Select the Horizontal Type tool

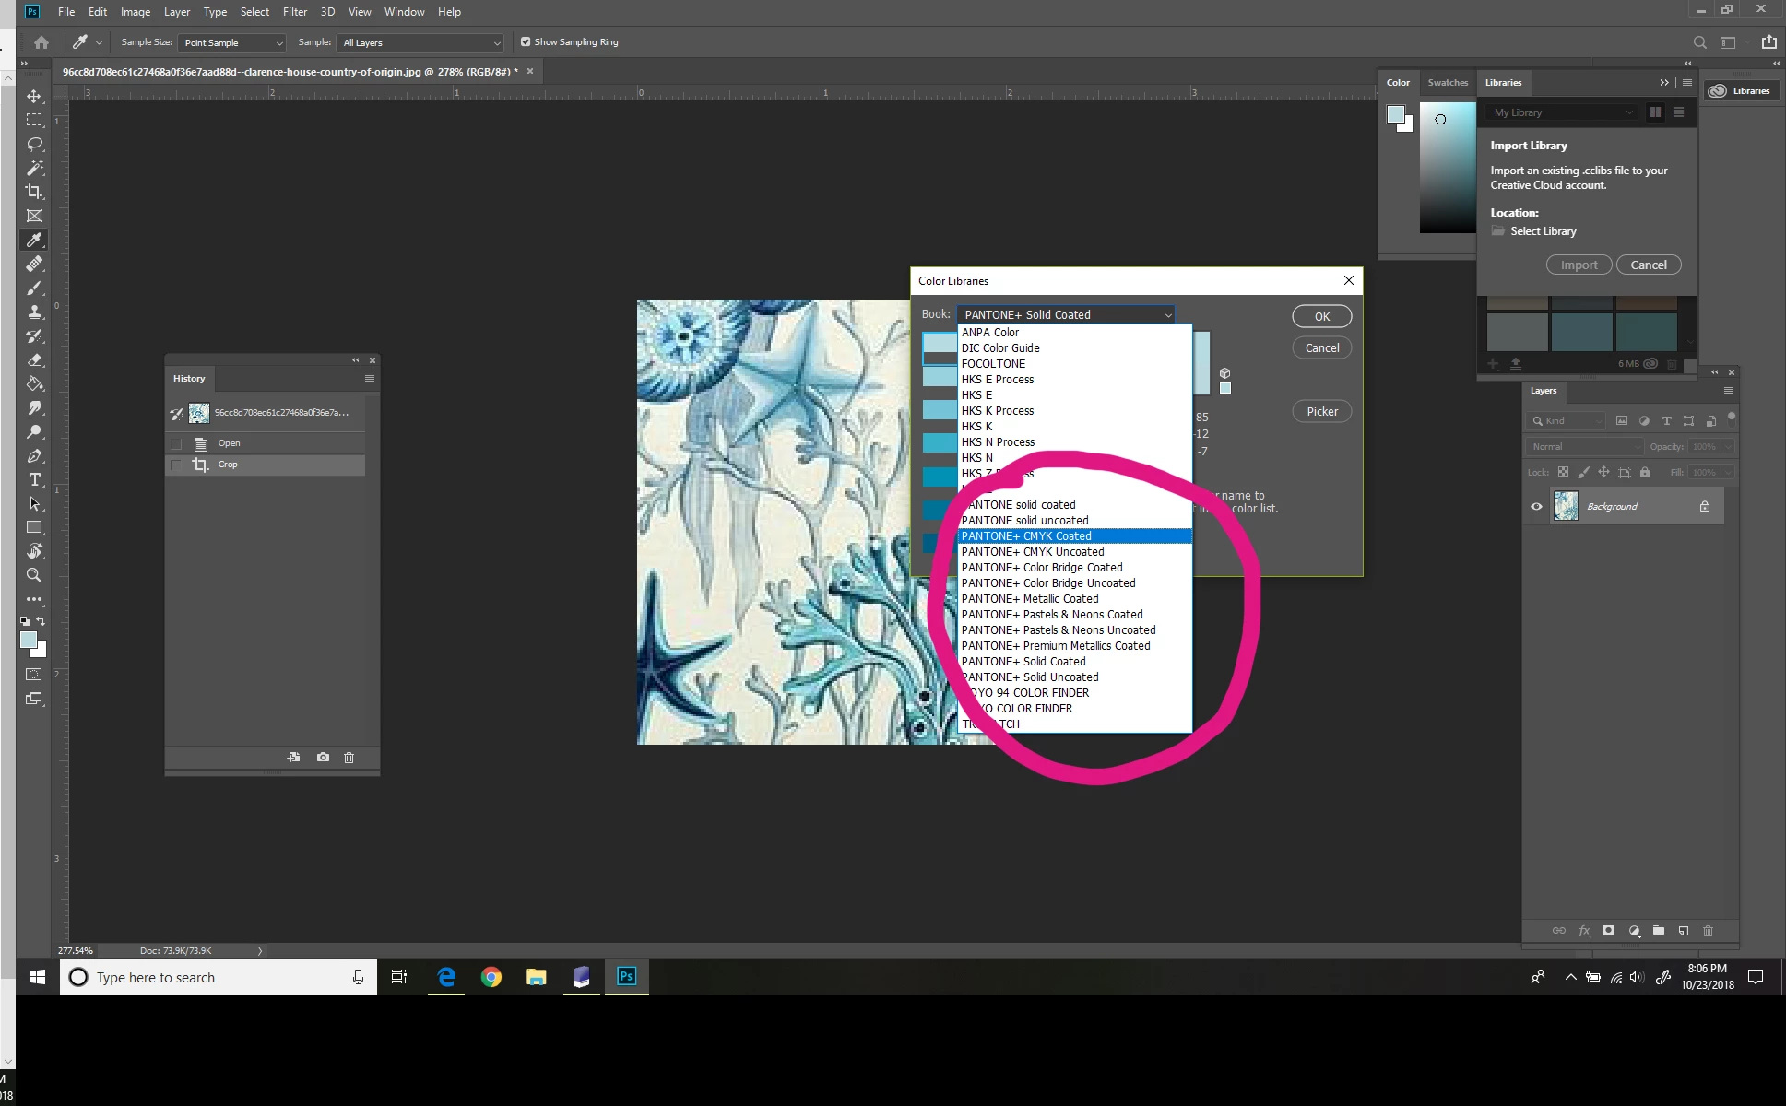[34, 479]
